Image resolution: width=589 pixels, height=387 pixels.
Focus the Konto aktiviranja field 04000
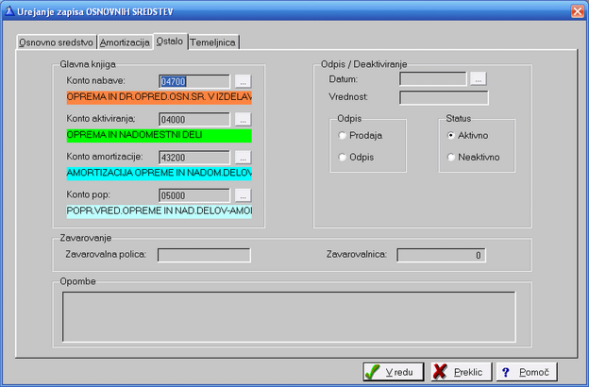[194, 120]
